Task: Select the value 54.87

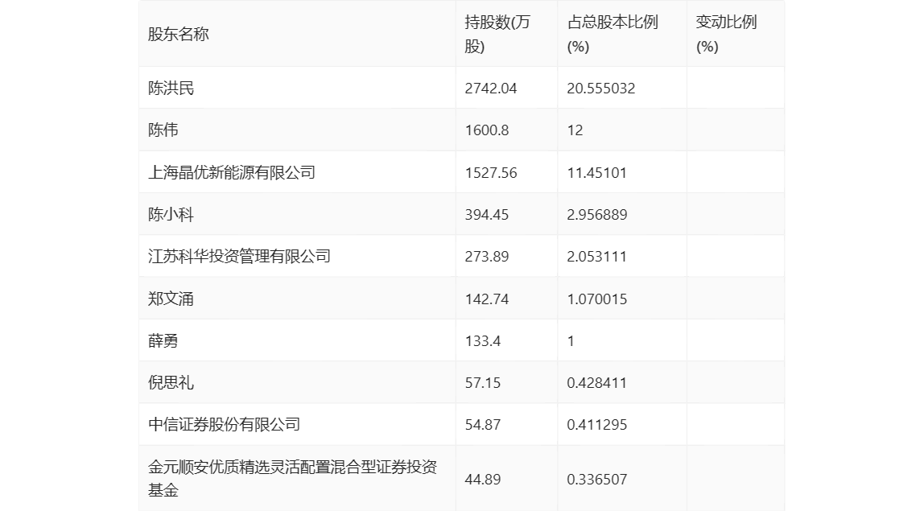Action: (x=483, y=424)
